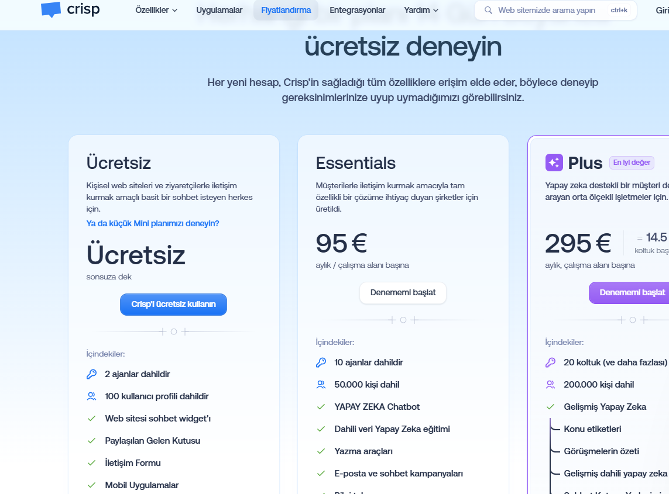
Task: Click the Görüşmelerin özeti feature text
Action: [x=602, y=451]
